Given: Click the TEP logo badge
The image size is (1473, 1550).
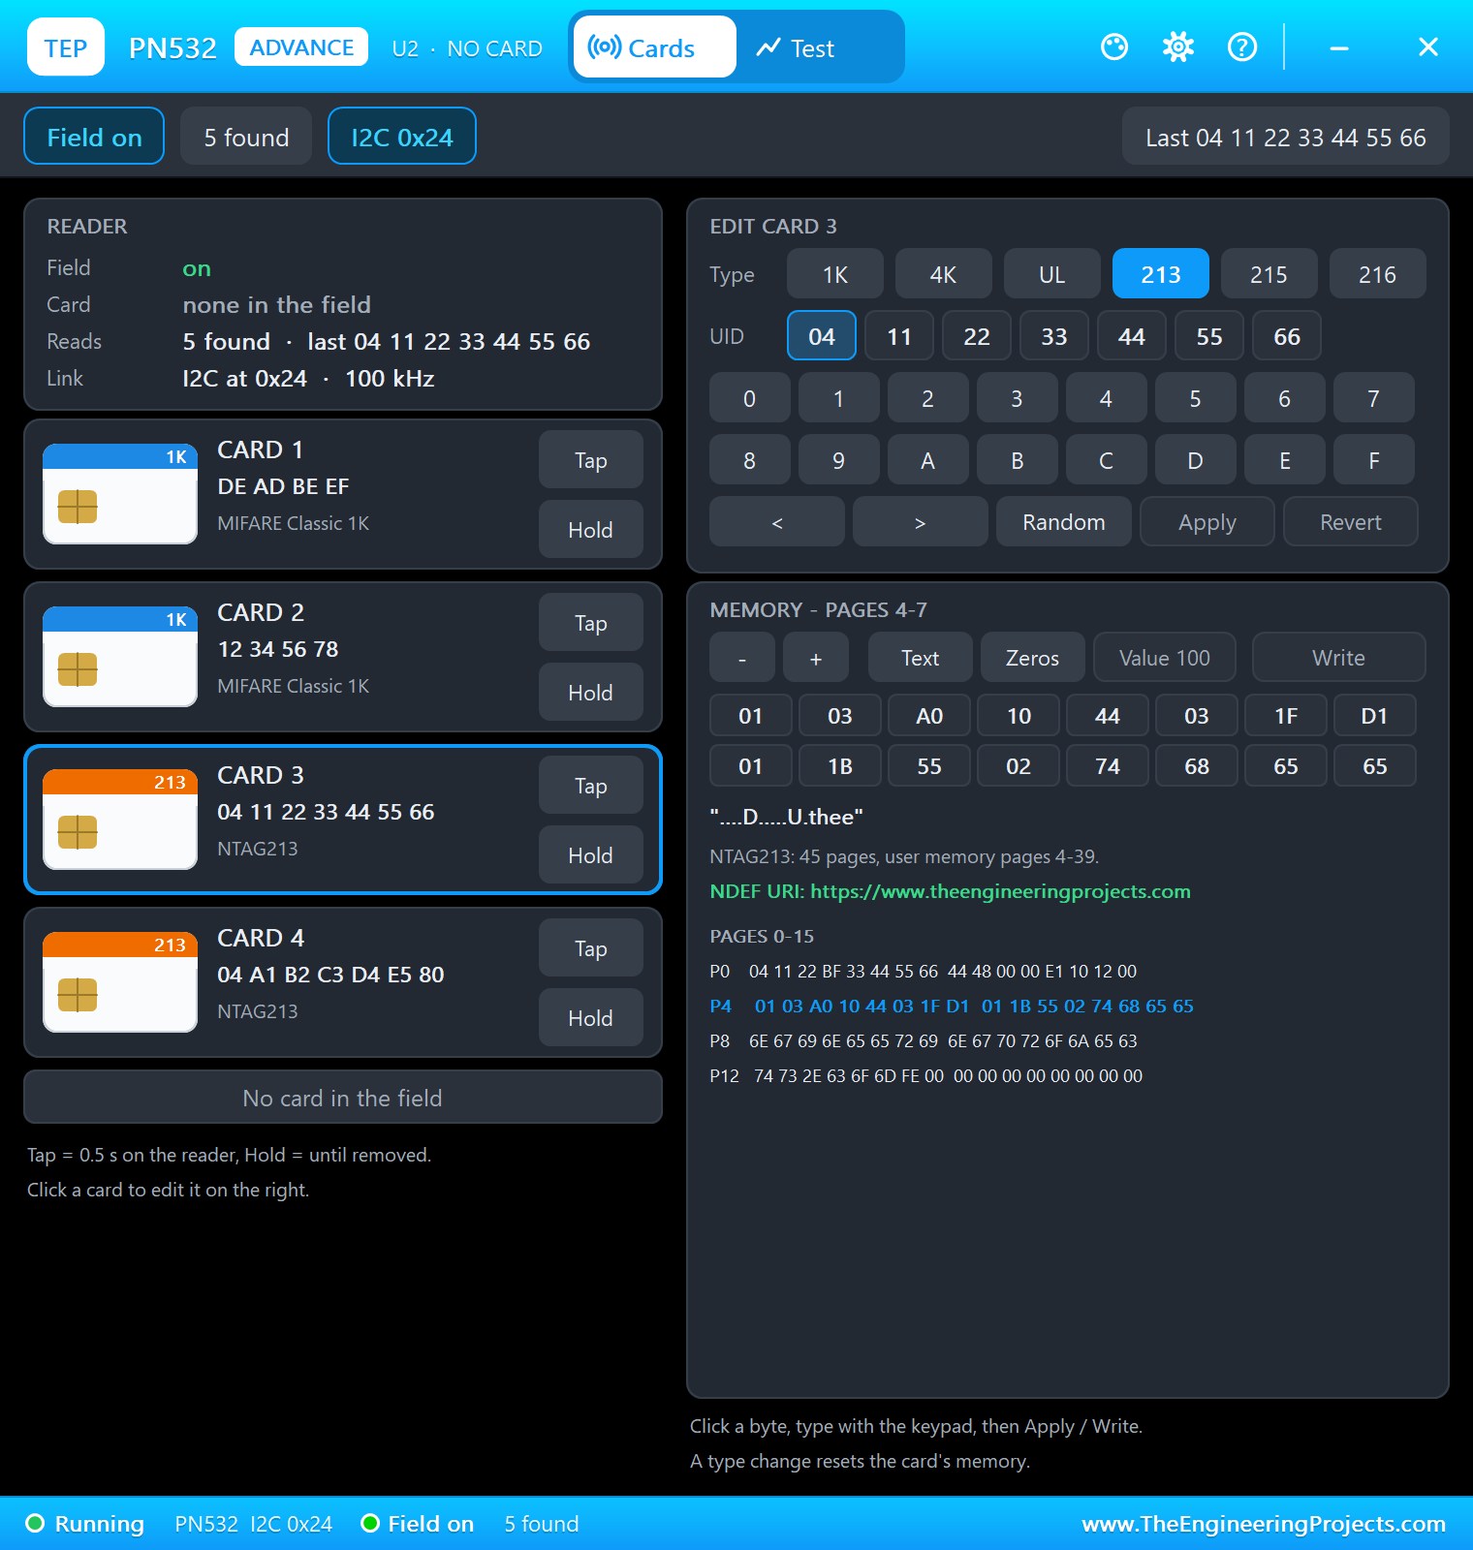Looking at the screenshot, I should point(66,46).
